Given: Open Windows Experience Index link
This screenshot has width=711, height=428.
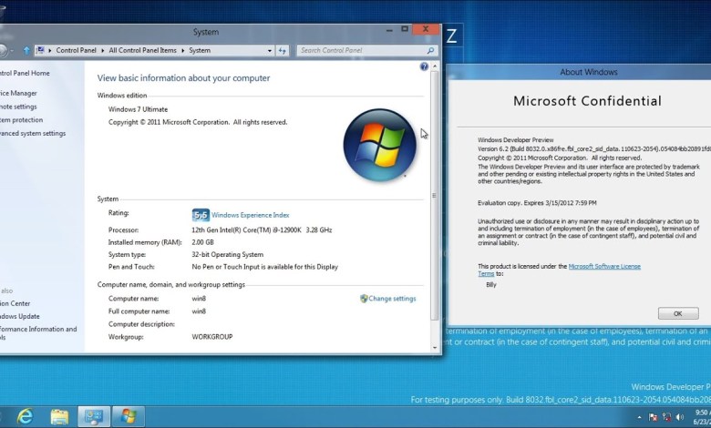Looking at the screenshot, I should 251,215.
